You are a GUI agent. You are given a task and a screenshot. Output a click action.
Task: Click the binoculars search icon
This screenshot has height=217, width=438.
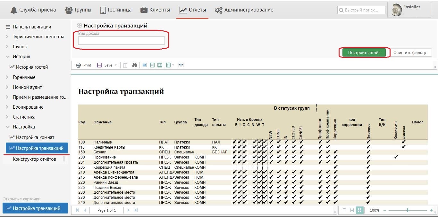point(135,65)
